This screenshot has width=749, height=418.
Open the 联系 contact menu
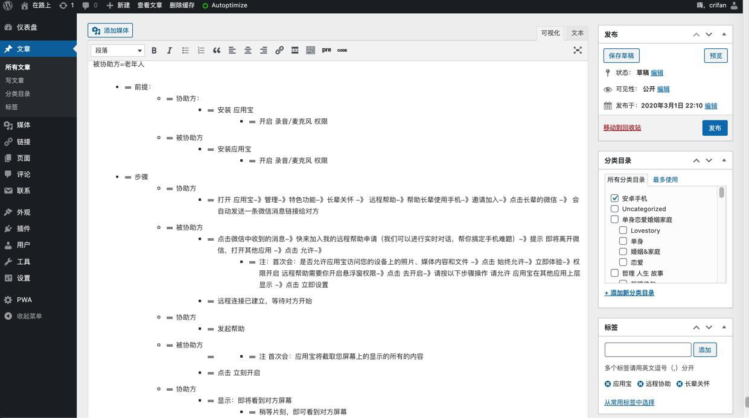38,191
